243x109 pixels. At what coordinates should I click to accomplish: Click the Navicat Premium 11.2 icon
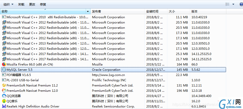[4, 85]
